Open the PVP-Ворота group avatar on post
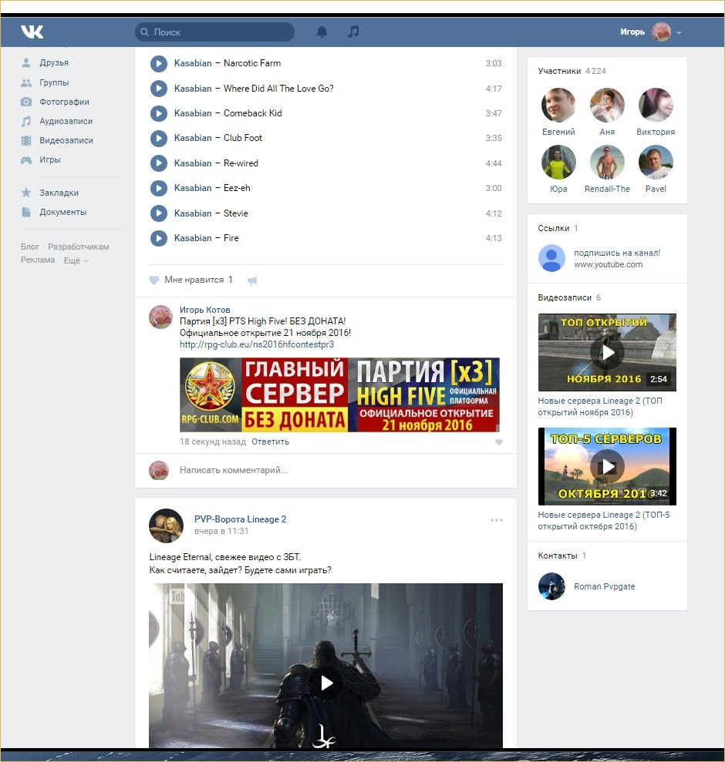The width and height of the screenshot is (725, 762). [166, 525]
